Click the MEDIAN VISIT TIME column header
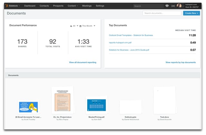 185,30
